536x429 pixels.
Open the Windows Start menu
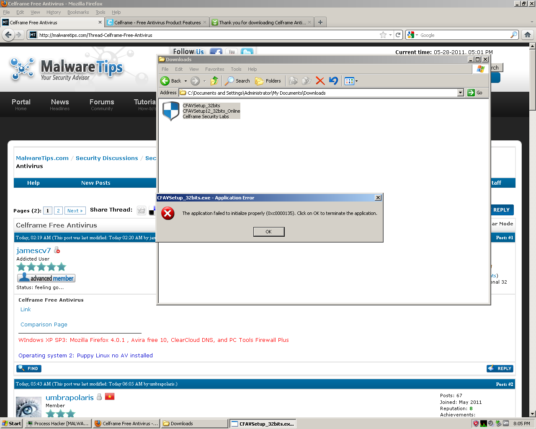pos(12,424)
